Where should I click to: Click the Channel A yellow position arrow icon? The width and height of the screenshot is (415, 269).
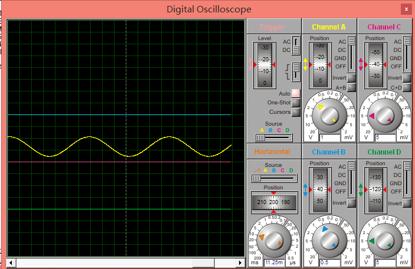[x=305, y=64]
